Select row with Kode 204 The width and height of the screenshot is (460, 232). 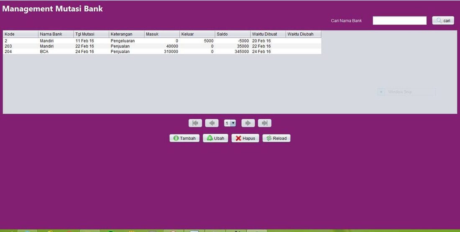click(162, 51)
